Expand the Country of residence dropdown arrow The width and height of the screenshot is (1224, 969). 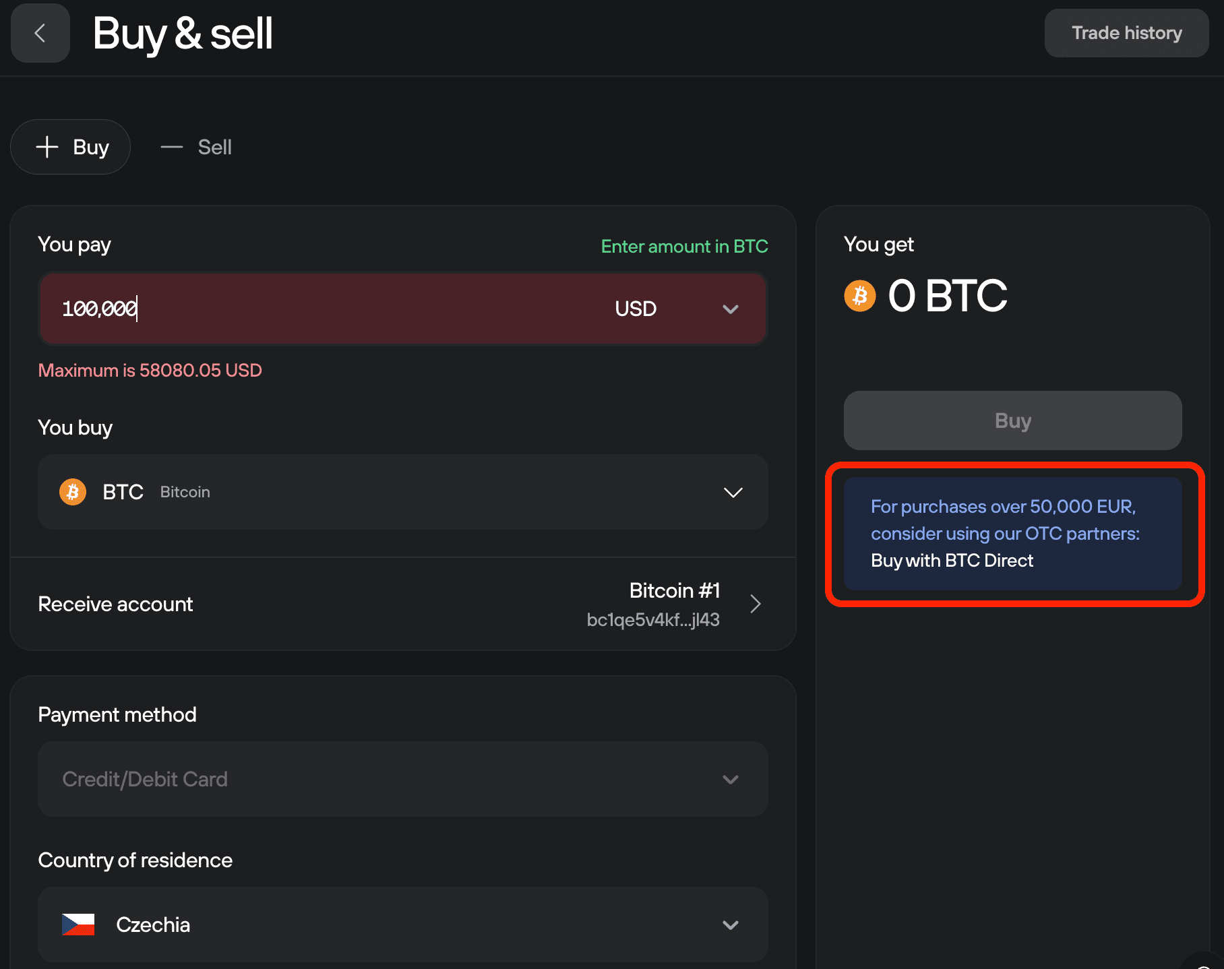tap(731, 925)
